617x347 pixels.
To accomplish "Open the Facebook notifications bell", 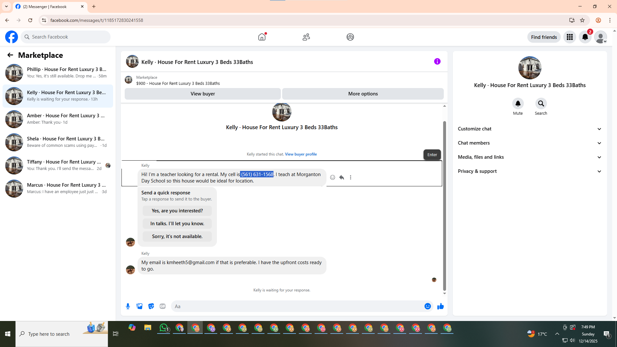I will (x=585, y=37).
